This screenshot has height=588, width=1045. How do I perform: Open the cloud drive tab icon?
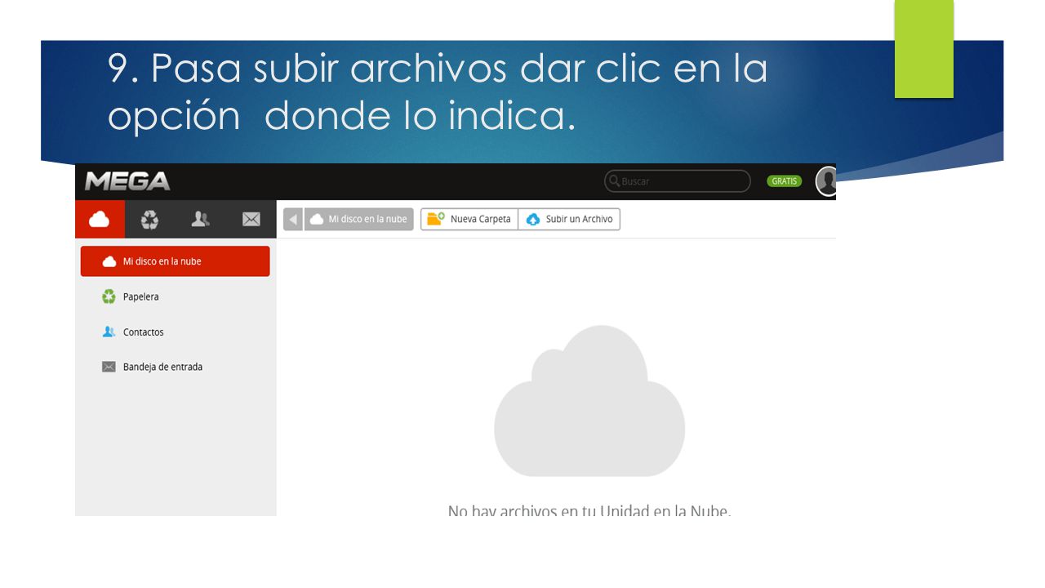[x=100, y=219]
